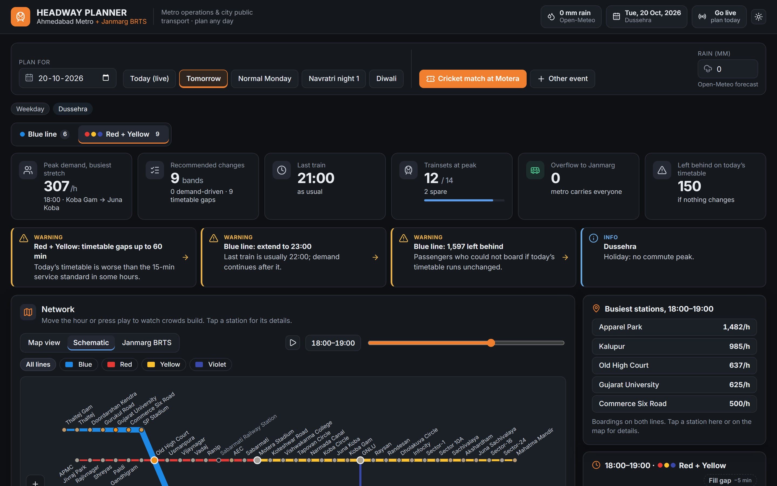Select the Schematic tab
This screenshot has height=486, width=777.
click(91, 343)
